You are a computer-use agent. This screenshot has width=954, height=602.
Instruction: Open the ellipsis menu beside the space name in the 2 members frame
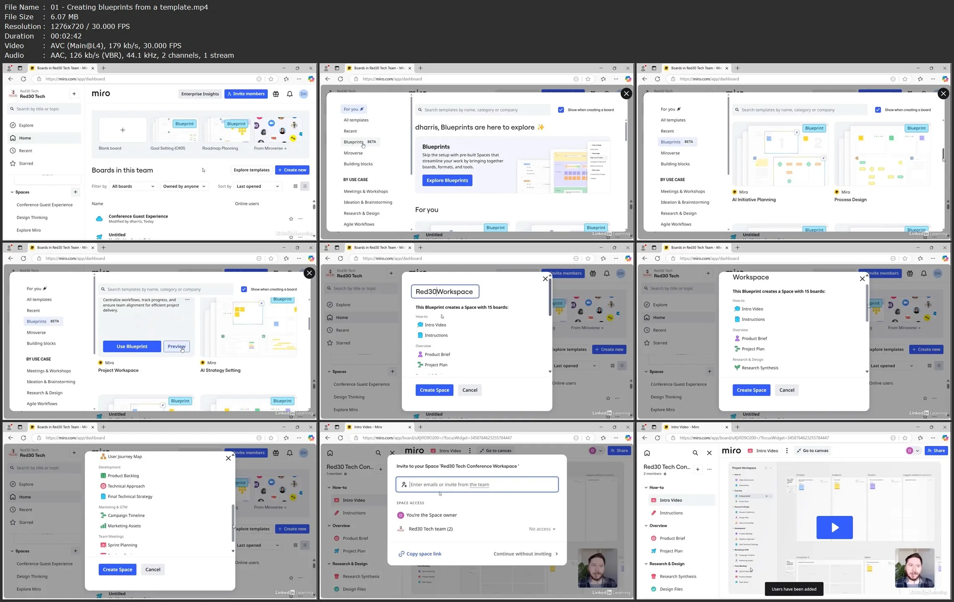coord(709,469)
